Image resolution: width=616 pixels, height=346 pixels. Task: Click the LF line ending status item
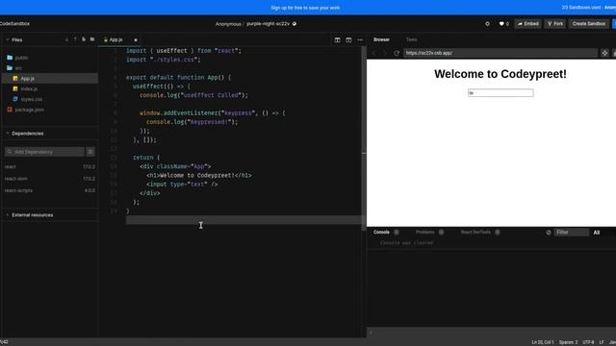pos(602,342)
